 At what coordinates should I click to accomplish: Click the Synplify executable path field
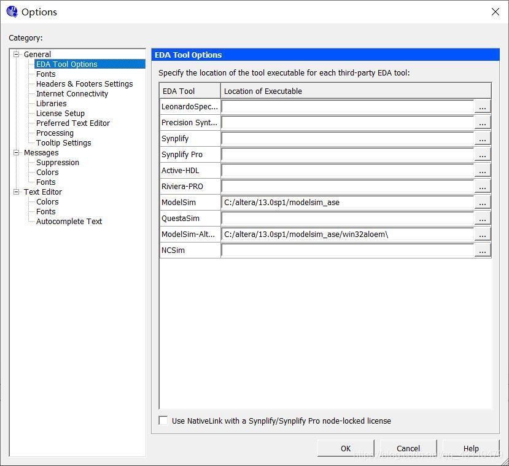click(x=348, y=138)
